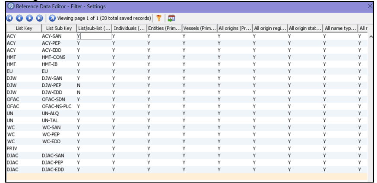Sort by List Key column header
Viewport: 377px width, 183px height.
point(24,28)
